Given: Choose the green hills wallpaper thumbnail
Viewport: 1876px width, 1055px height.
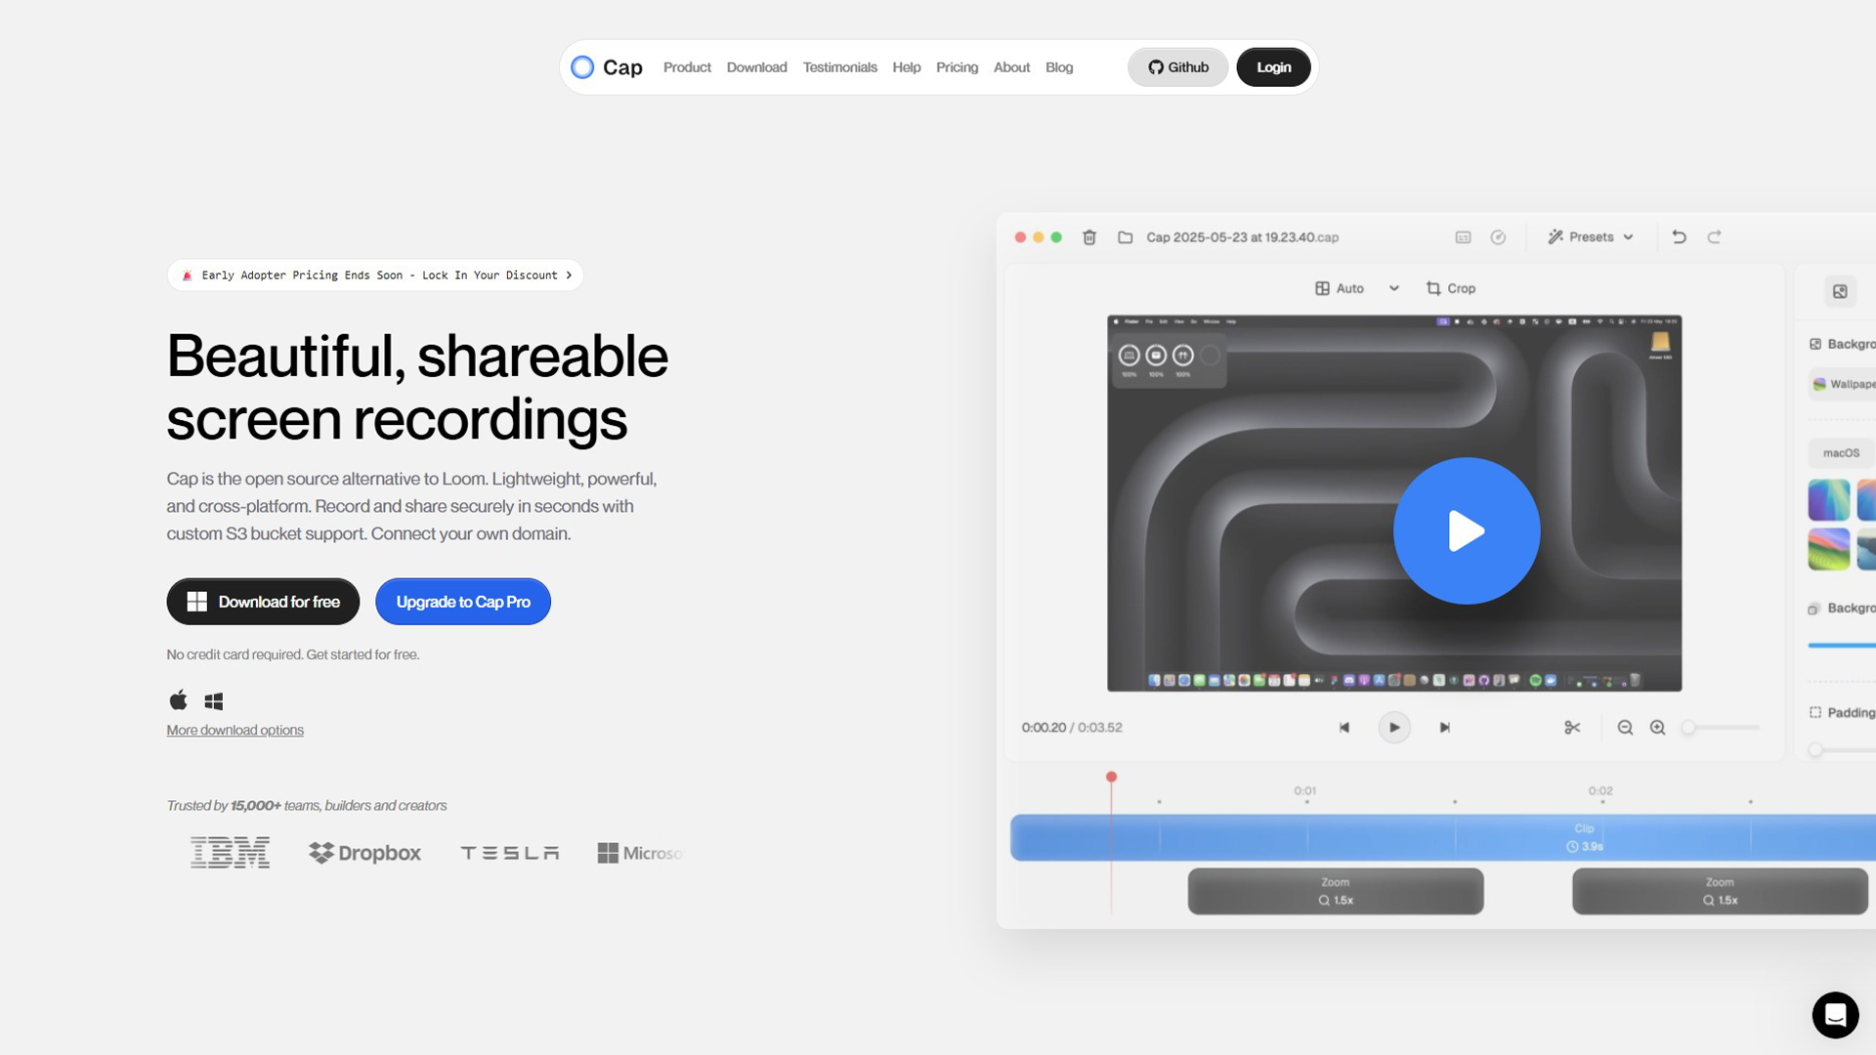Looking at the screenshot, I should pos(1829,550).
